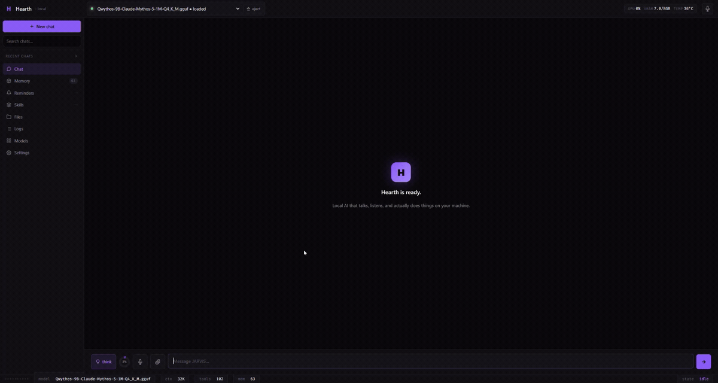Open the Models section
Screen dimensions: 718x383
[42, 141]
